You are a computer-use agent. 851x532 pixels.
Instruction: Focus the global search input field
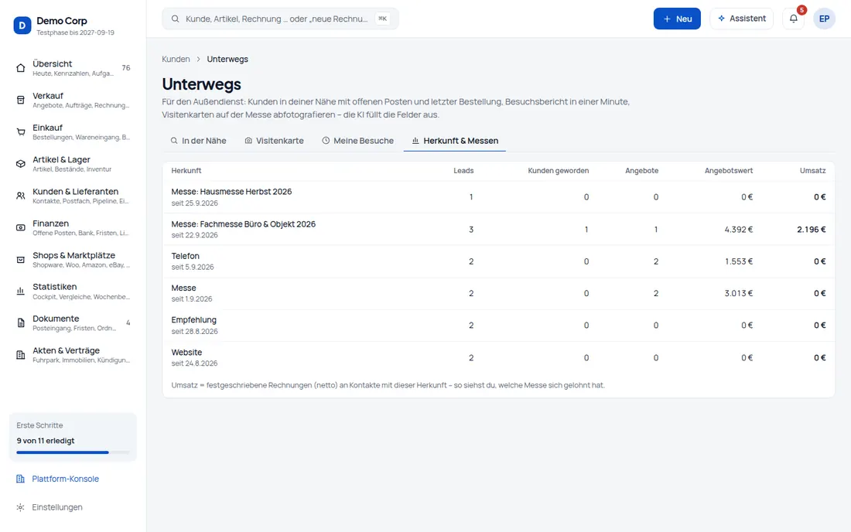(280, 19)
